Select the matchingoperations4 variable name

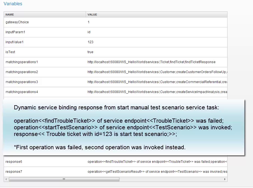pos(22,92)
